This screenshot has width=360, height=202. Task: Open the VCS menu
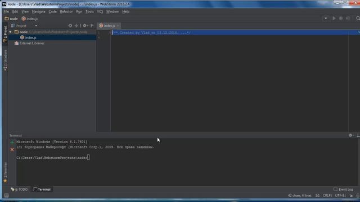click(x=100, y=11)
